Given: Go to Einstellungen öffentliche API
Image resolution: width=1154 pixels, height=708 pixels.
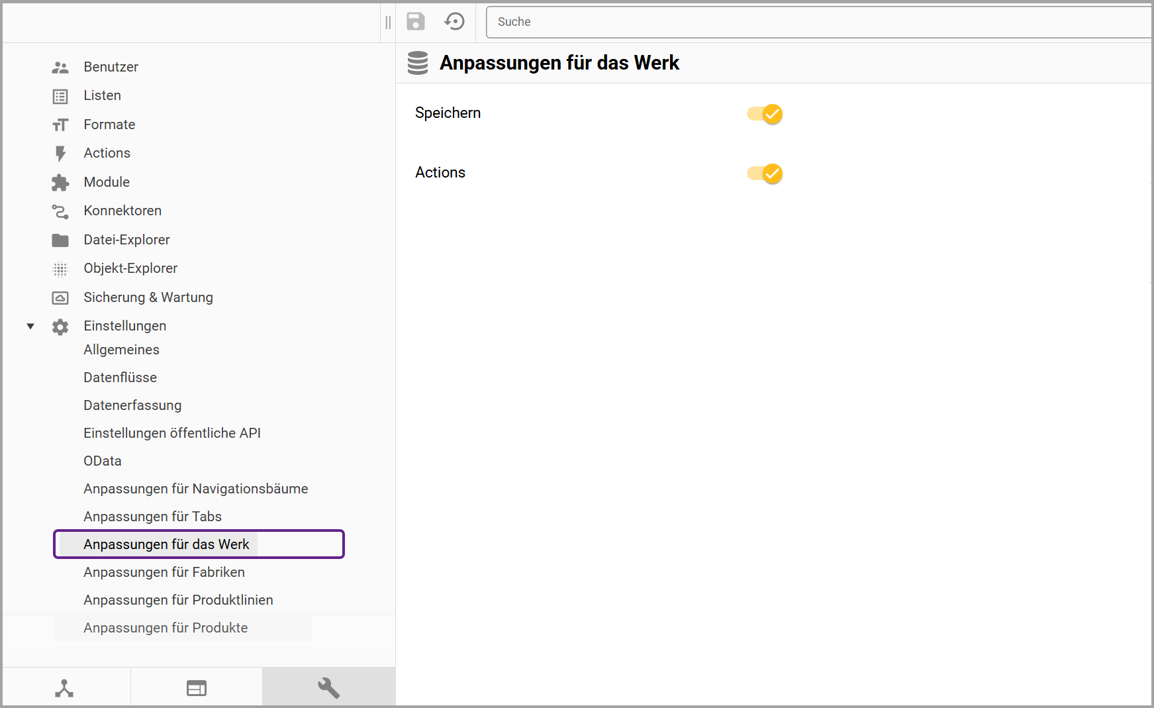Looking at the screenshot, I should coord(172,433).
